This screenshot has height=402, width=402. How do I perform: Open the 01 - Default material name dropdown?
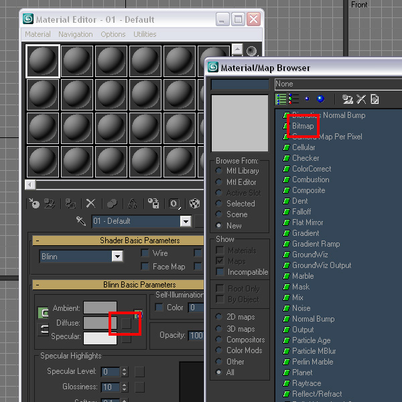(x=186, y=221)
